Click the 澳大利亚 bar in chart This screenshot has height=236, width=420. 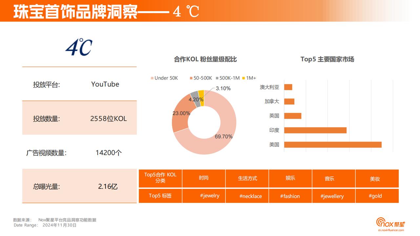[x=288, y=87]
